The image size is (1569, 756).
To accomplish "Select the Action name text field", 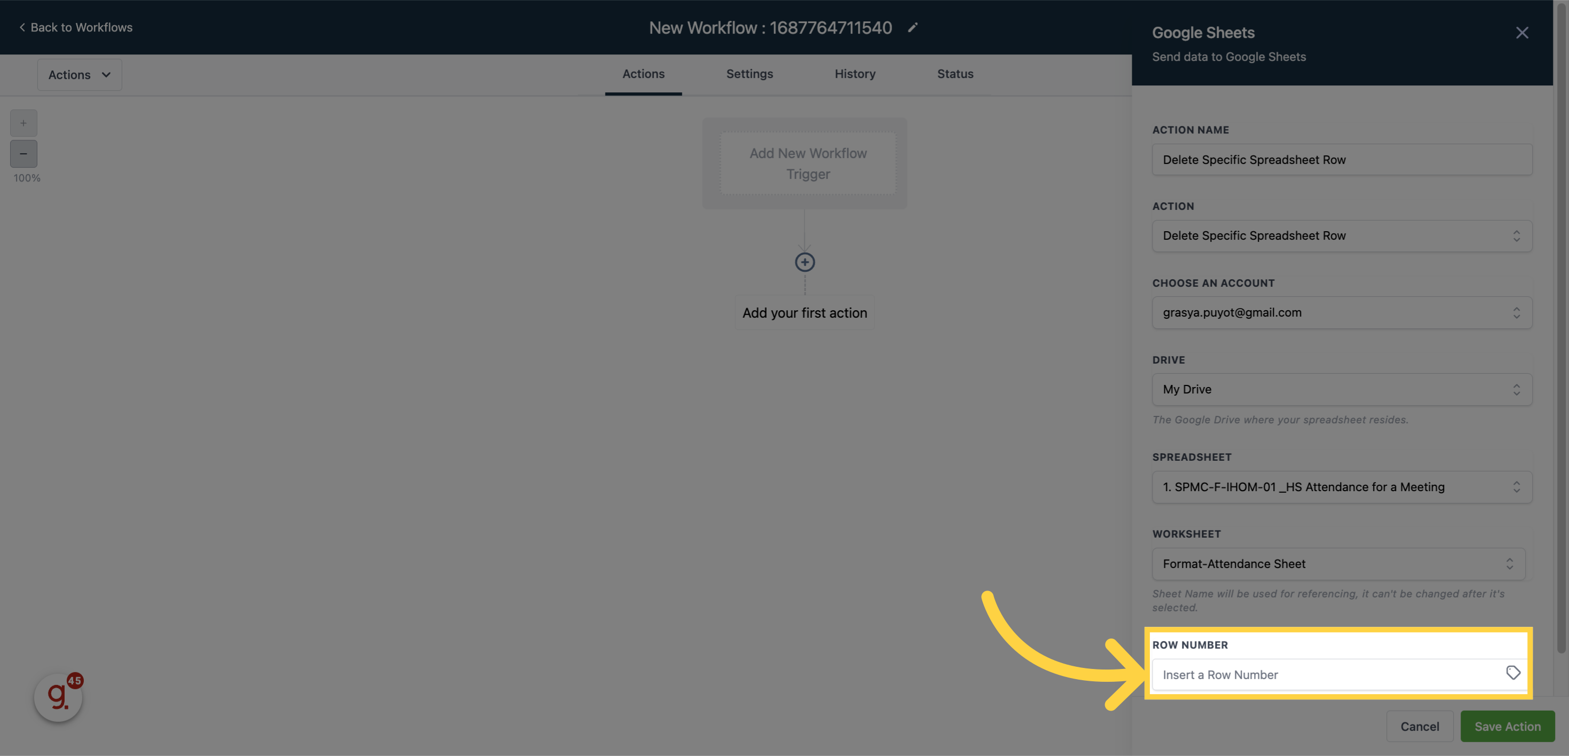I will (x=1342, y=158).
